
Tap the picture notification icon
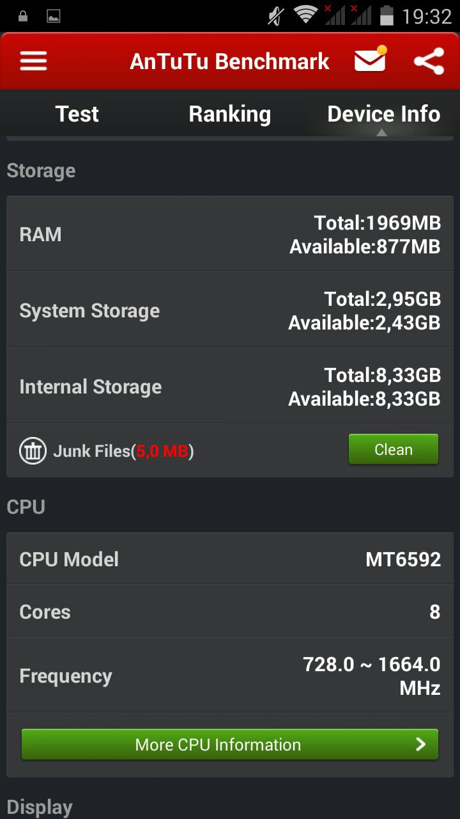(x=54, y=16)
